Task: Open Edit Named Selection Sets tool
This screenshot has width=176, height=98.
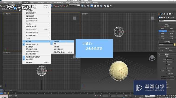Action: point(67,6)
